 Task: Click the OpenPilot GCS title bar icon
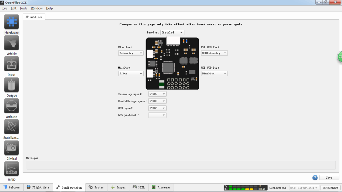point(2,3)
